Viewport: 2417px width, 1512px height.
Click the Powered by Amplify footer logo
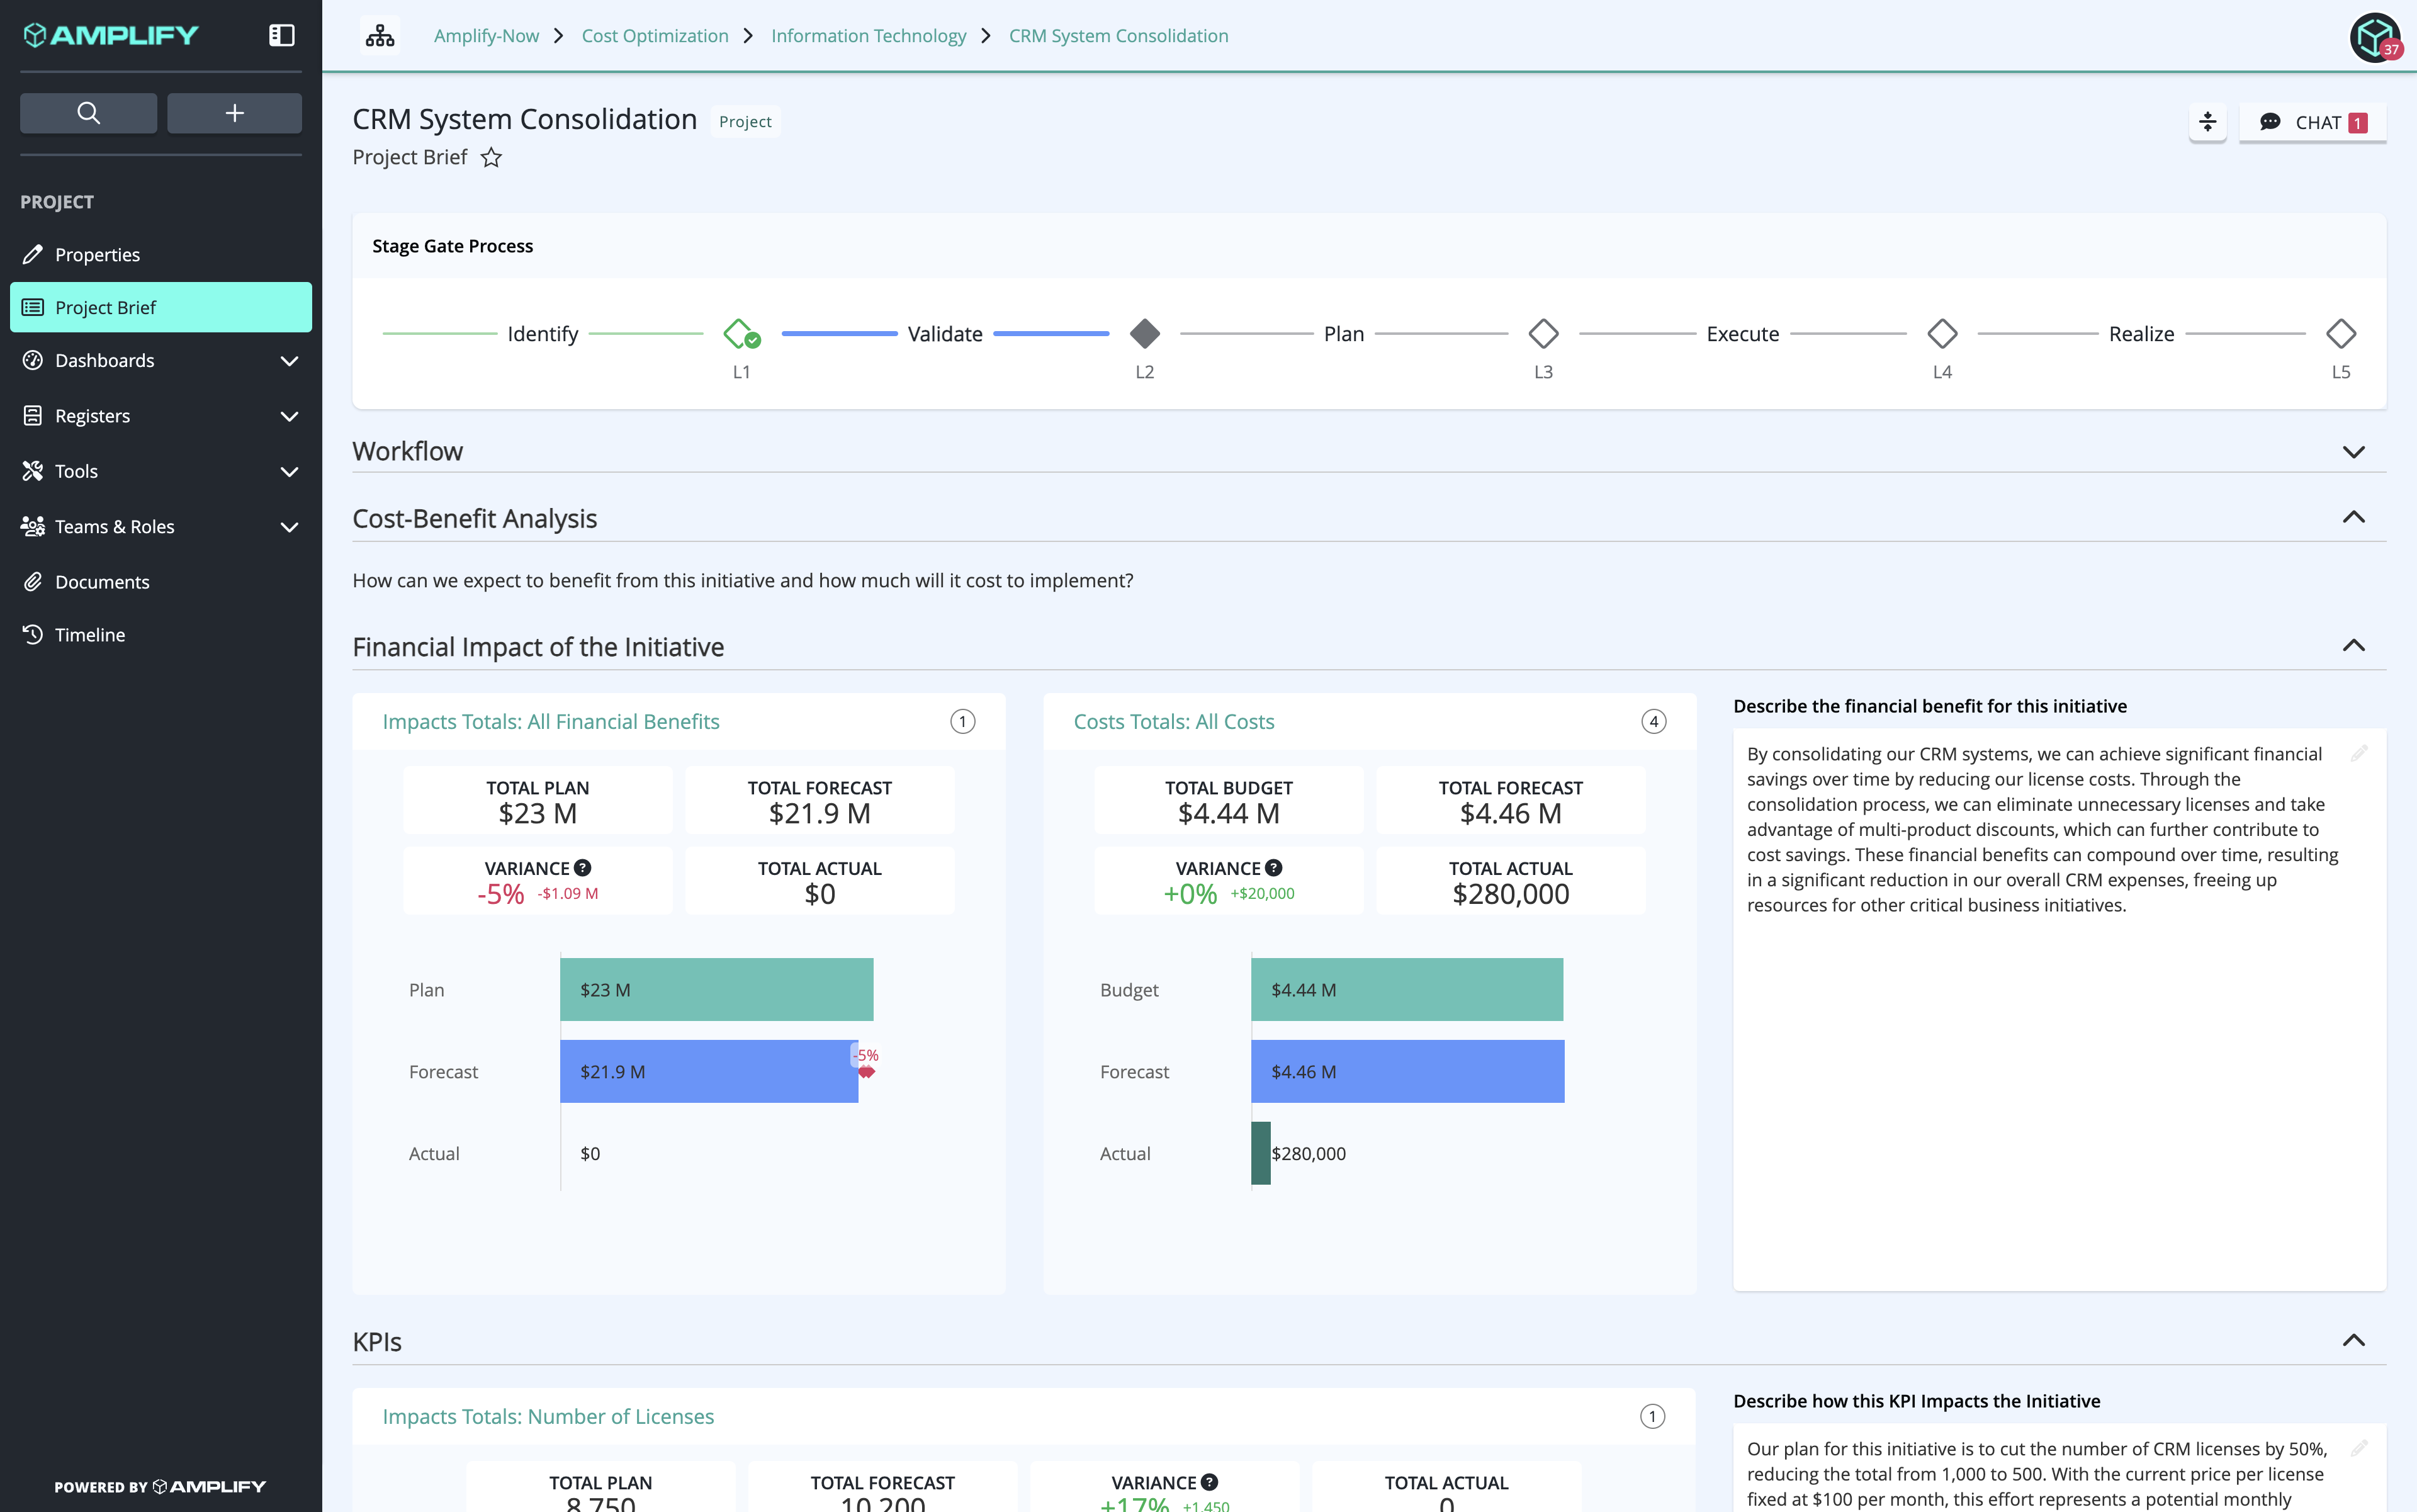(160, 1486)
